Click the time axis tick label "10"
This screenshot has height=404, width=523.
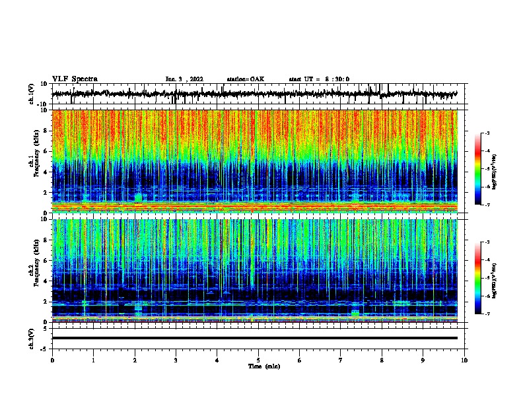click(464, 360)
